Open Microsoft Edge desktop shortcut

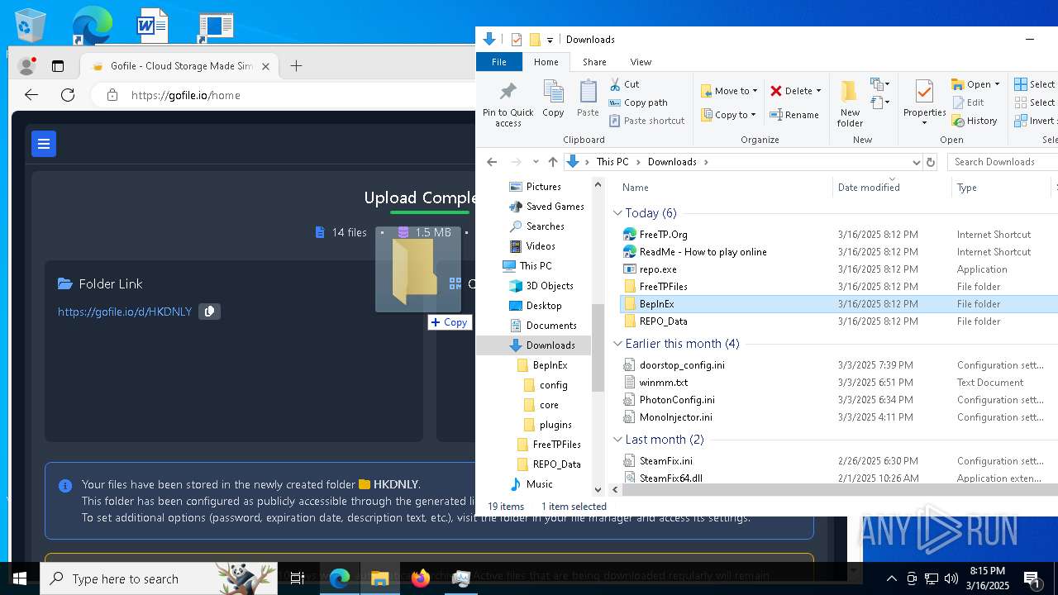click(91, 26)
